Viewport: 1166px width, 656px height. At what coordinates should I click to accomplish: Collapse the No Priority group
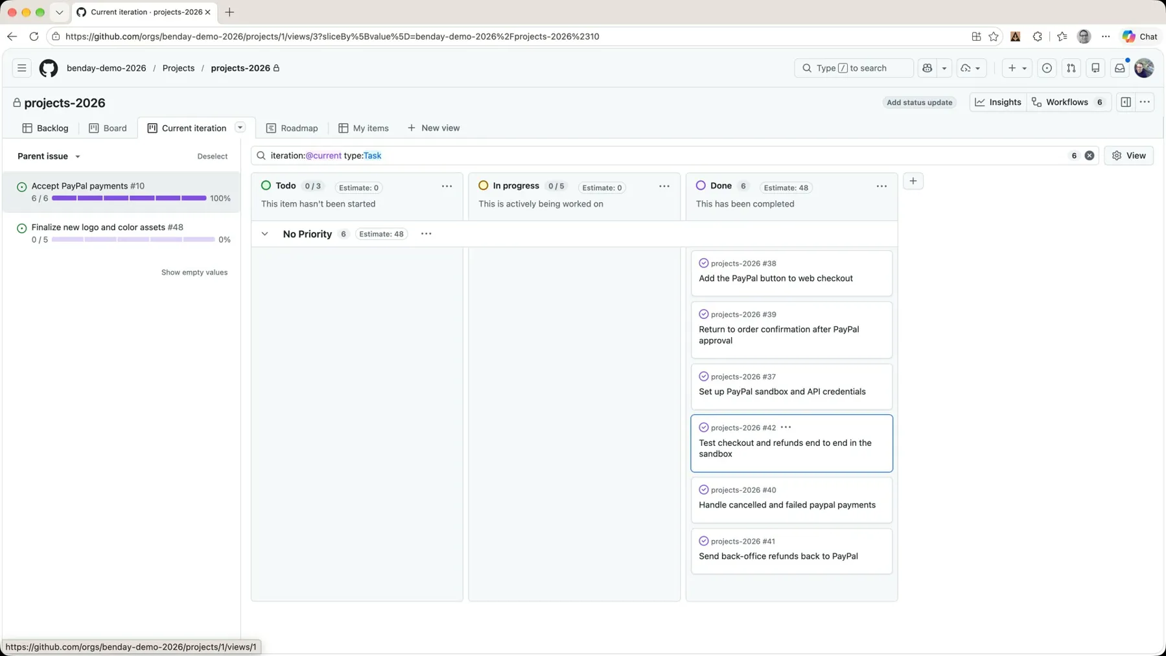tap(264, 234)
